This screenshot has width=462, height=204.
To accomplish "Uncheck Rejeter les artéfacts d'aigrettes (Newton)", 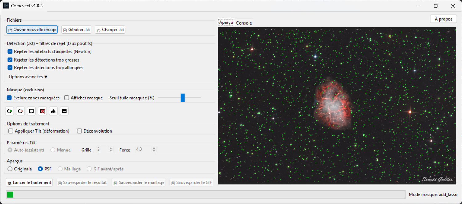I will (x=10, y=51).
